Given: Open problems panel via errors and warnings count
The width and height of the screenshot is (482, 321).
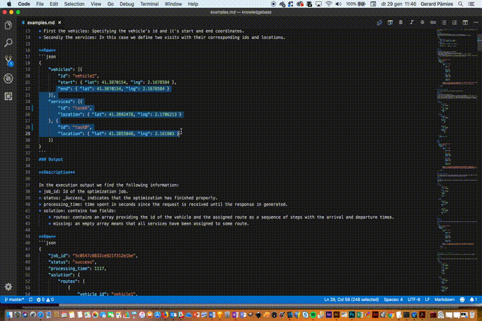Looking at the screenshot, I should point(46,300).
